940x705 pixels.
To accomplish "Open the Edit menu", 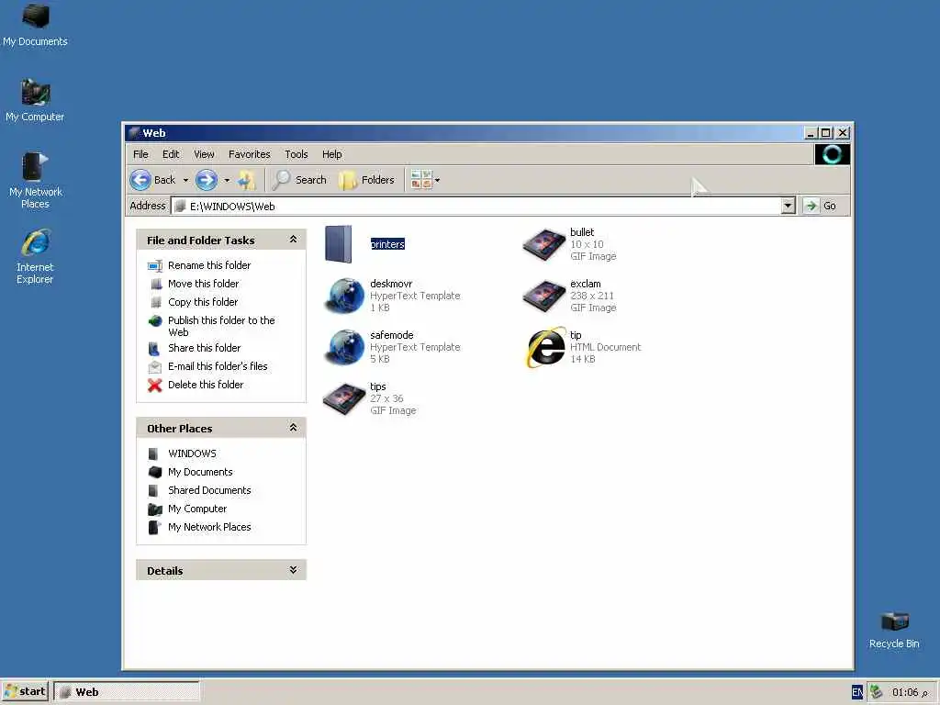I will pos(171,154).
